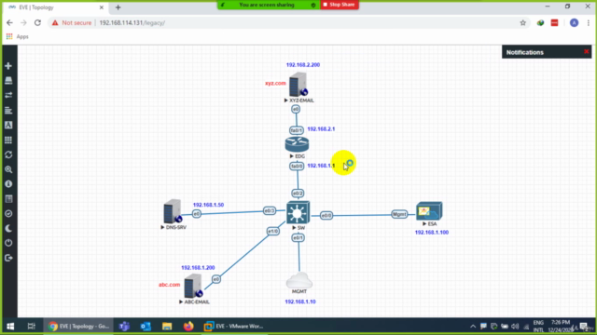Open the Networks list sidebar icon
This screenshot has height=335, width=597.
(8, 95)
